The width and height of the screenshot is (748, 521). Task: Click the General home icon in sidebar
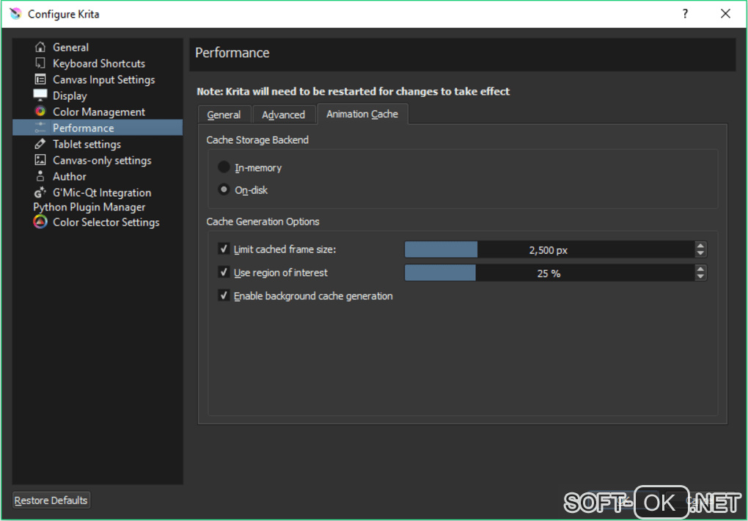pyautogui.click(x=40, y=47)
